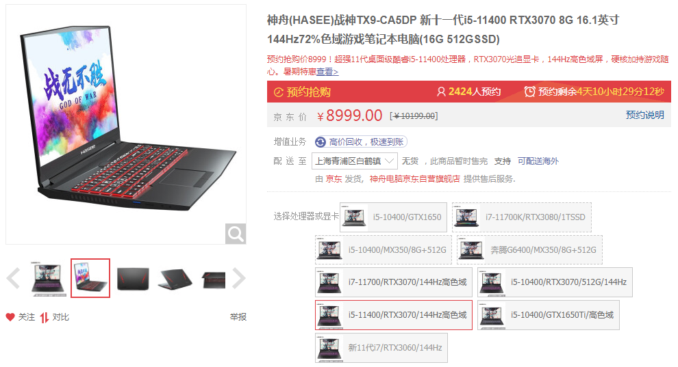Open 神舟电脑京东自营旗舰店 store link
Viewport: 678px width, 367px height.
[414, 178]
